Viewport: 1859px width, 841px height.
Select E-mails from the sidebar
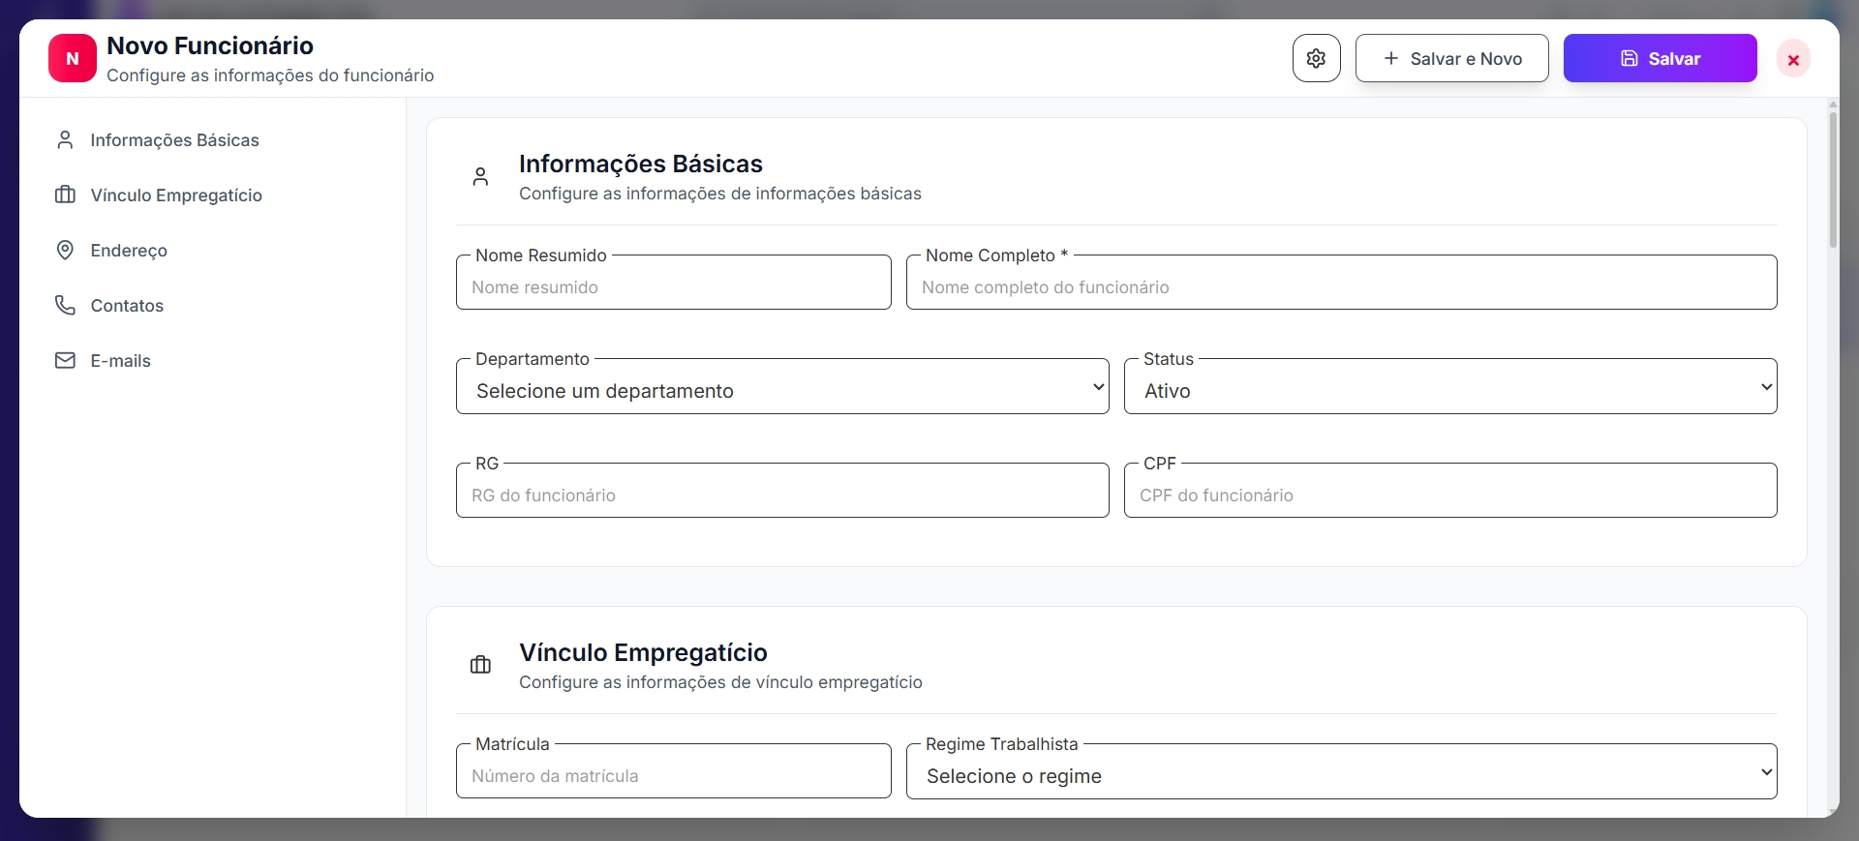[x=121, y=361]
